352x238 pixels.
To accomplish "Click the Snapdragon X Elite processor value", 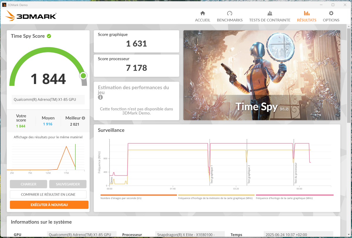I will (x=190, y=234).
